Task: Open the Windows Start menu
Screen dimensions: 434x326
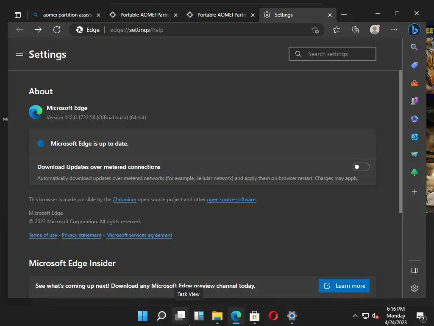Action: (142, 316)
